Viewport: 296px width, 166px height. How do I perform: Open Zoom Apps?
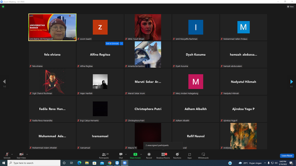tap(190, 155)
